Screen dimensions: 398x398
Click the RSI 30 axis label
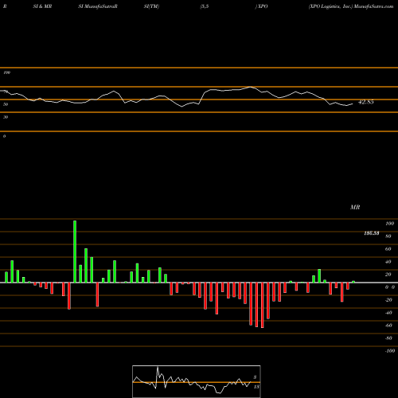click(x=6, y=117)
